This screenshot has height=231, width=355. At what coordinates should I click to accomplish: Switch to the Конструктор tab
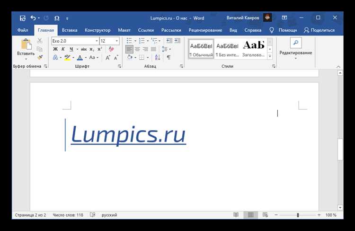pos(98,30)
